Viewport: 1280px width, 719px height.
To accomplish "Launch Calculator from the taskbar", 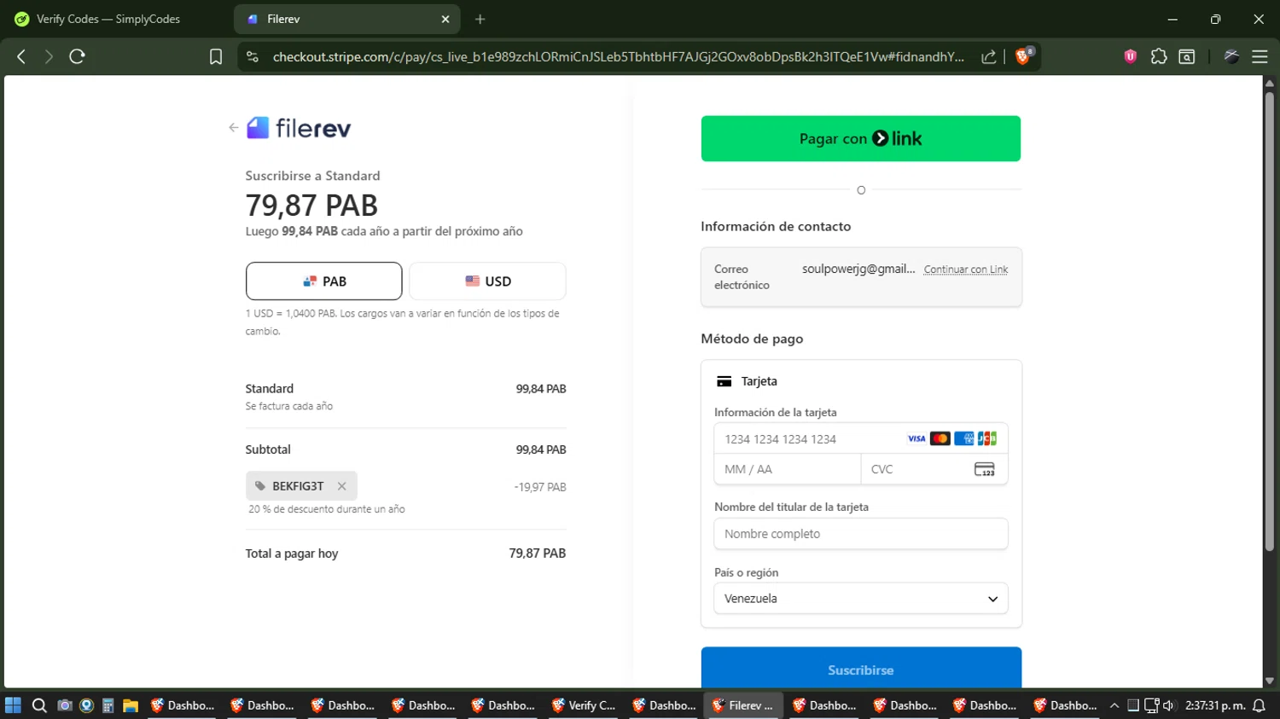I will [x=108, y=705].
